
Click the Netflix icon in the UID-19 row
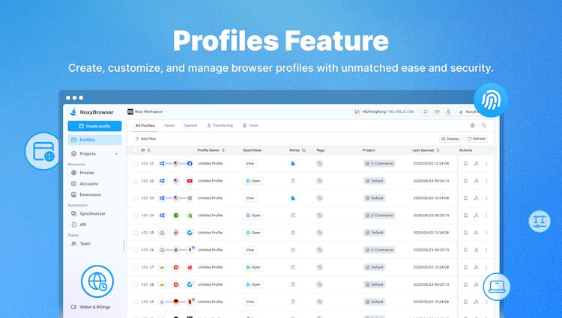(x=190, y=302)
